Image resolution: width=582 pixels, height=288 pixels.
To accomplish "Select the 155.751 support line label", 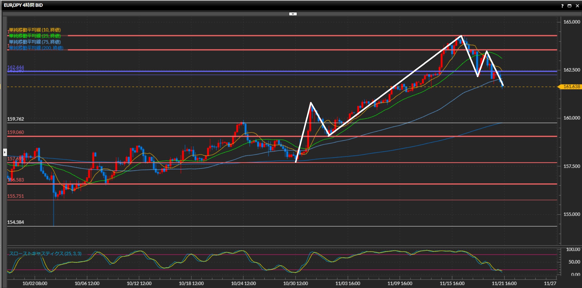I will coord(16,196).
